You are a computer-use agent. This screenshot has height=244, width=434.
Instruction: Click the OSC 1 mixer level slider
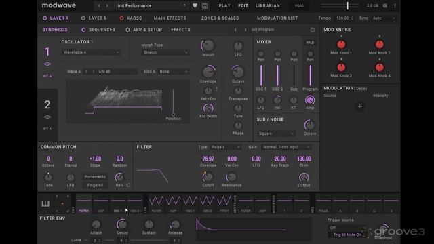click(x=260, y=75)
